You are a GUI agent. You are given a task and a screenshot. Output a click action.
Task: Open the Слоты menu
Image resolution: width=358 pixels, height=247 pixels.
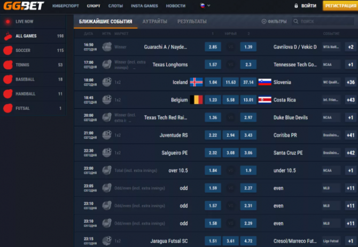(115, 6)
